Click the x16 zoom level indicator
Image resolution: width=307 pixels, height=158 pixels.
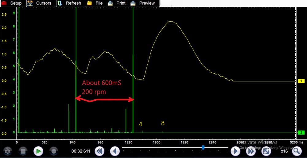coord(284,151)
